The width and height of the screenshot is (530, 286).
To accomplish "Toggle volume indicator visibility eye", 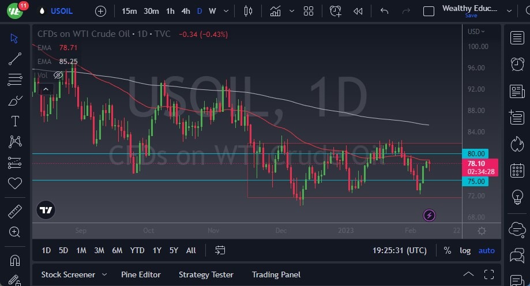I will coord(58,75).
